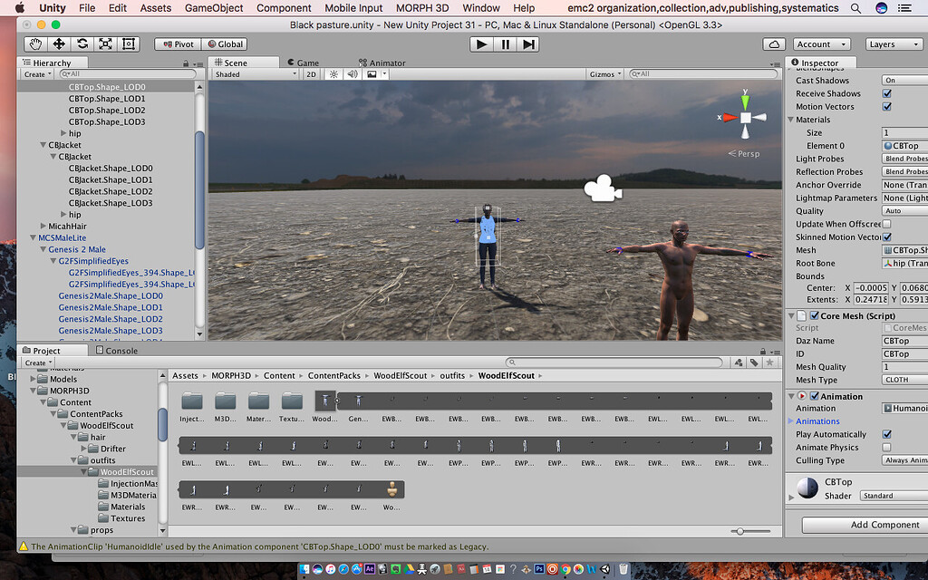Toggle Pivot mode in the toolbar
Image resolution: width=928 pixels, height=580 pixels.
point(179,43)
